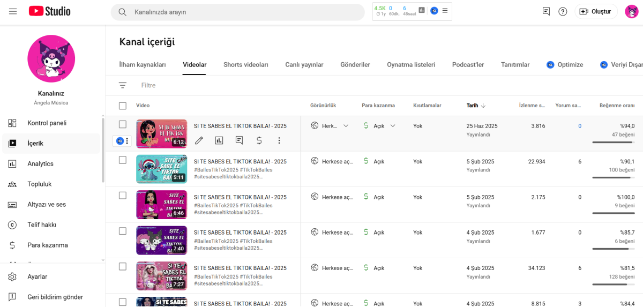Open thumbnail of 6:46 Hello Kitty video
This screenshot has height=307, width=643.
[x=161, y=205]
